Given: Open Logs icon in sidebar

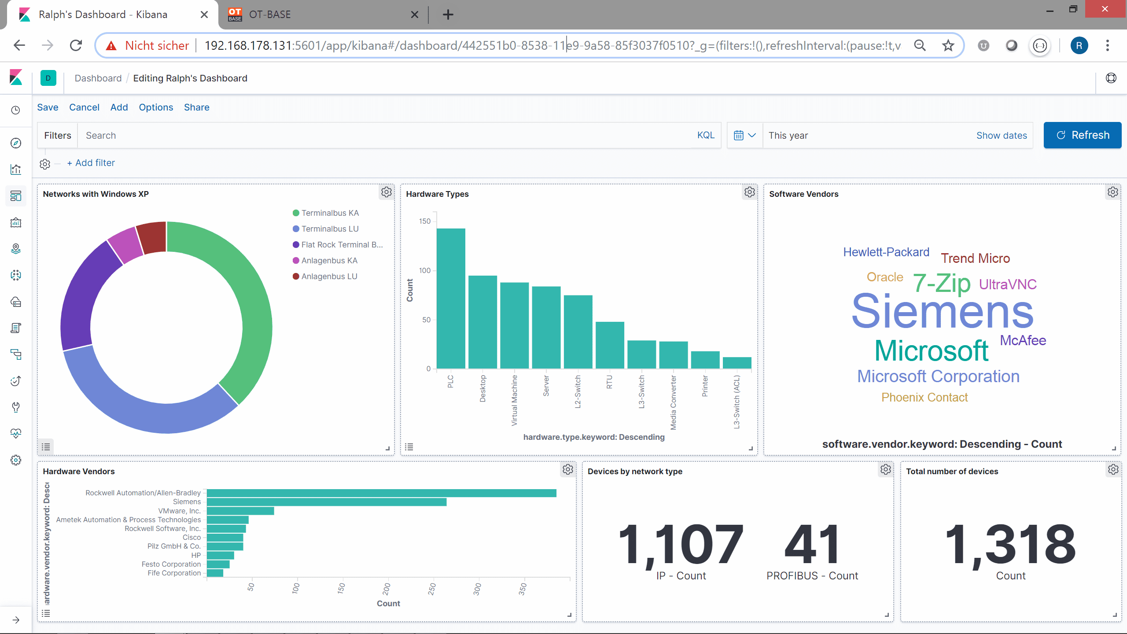Looking at the screenshot, I should click(x=16, y=328).
